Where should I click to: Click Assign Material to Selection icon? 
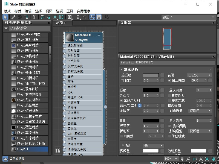coord(26,17)
